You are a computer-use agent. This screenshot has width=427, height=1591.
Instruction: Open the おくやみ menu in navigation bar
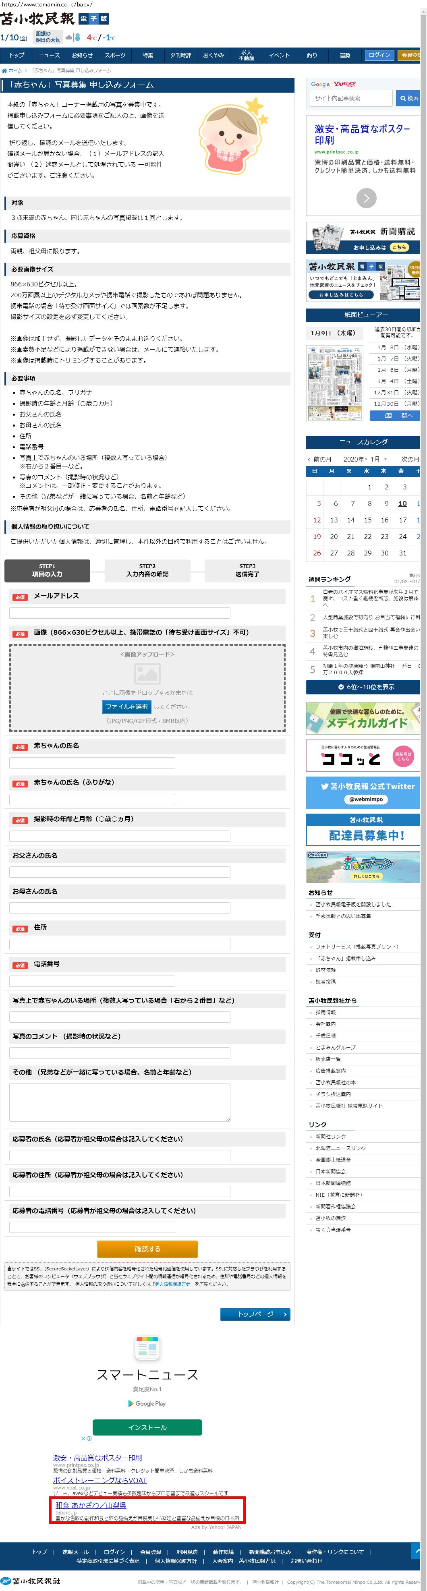213,55
